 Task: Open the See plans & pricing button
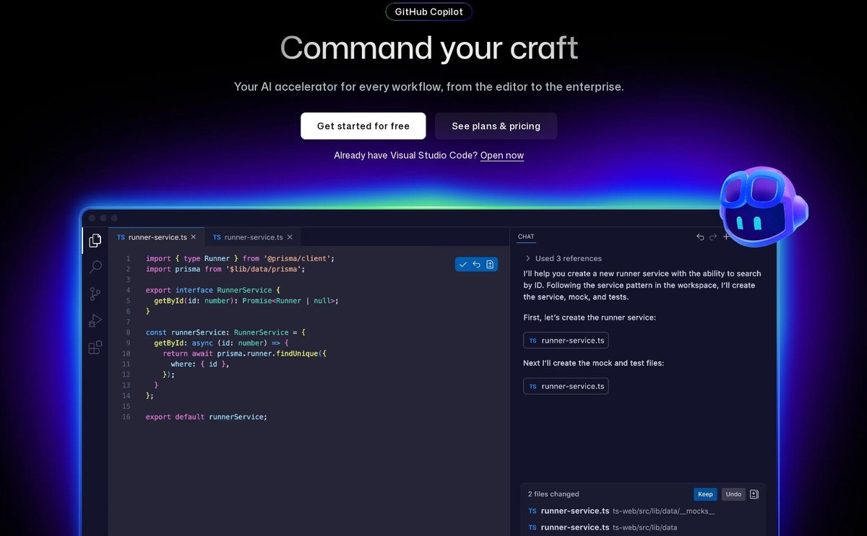click(x=496, y=126)
